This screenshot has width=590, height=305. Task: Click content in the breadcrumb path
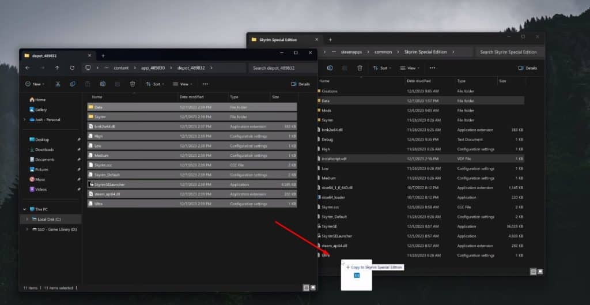click(121, 68)
